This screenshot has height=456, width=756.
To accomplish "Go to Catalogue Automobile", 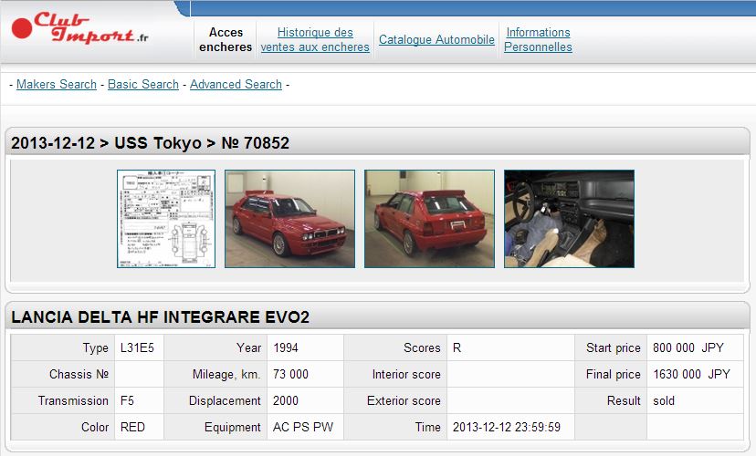I will [436, 40].
